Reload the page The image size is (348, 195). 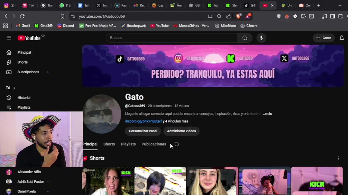pos(22,16)
